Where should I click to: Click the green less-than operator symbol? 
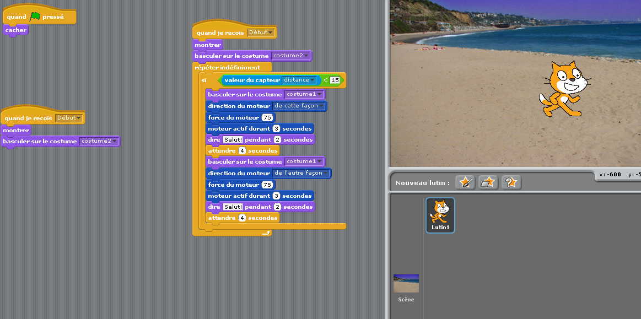pos(325,80)
